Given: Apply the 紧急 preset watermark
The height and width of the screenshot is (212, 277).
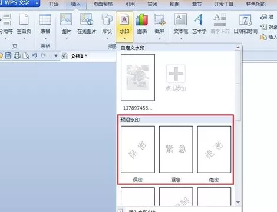Looking at the screenshot, I should (x=176, y=150).
